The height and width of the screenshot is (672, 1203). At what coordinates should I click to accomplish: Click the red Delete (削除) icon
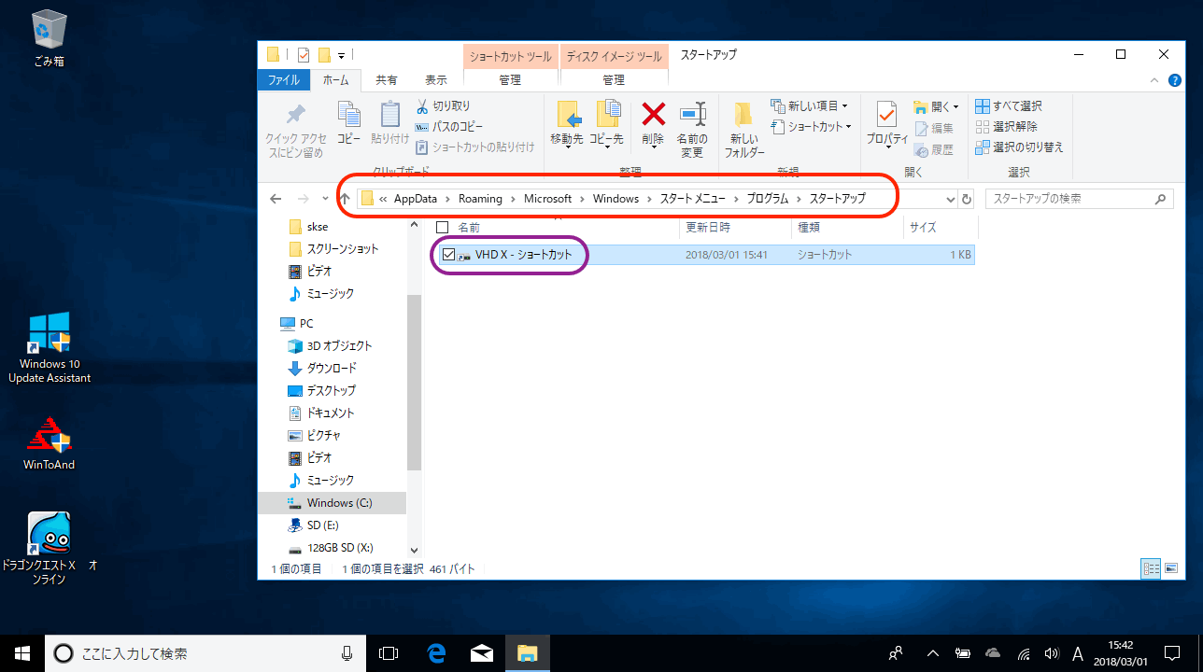[x=653, y=116]
